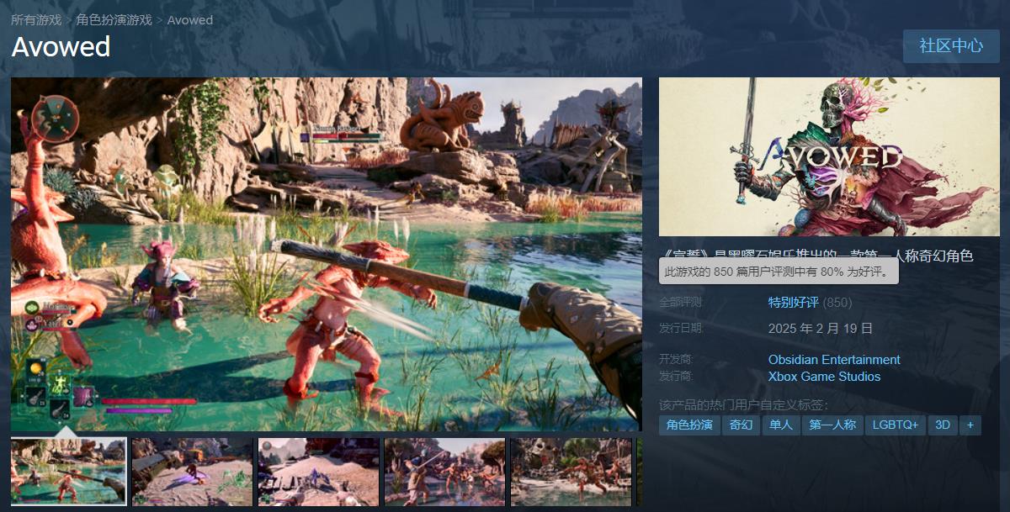The width and height of the screenshot is (1010, 512).
Task: Visit publisher Xbox Game Studios page
Action: point(824,377)
